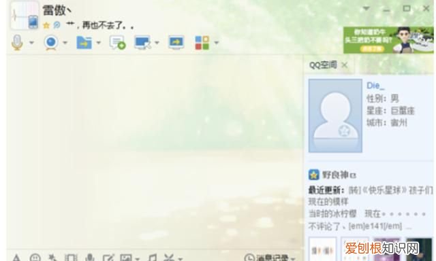
Task: Open the first Qzone photo thumbnail
Action: click(x=322, y=249)
